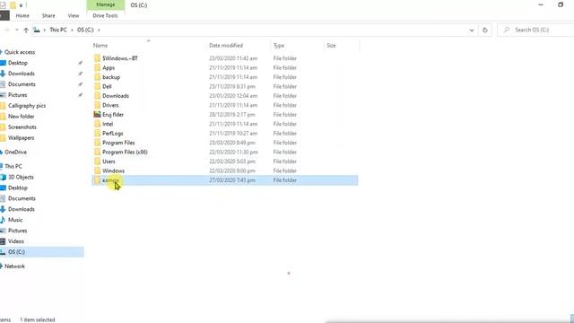Expand the chevron after This PC in path
This screenshot has width=574, height=323.
(x=72, y=30)
